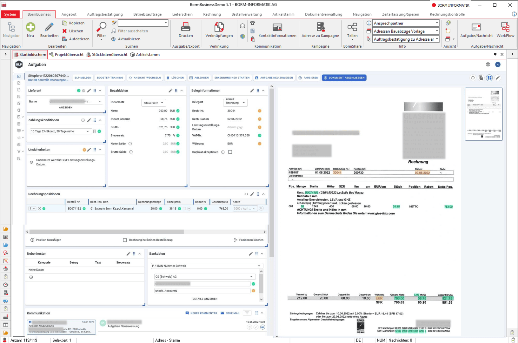Click the DOKUMENT ABSCHLIESSEN button

[x=344, y=77]
